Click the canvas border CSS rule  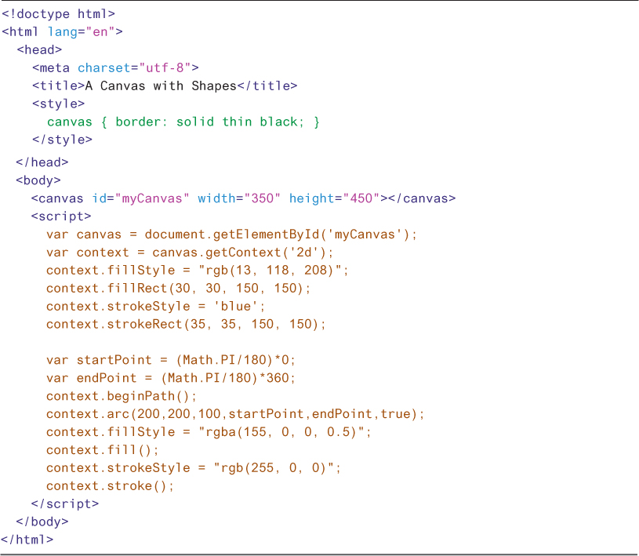pos(183,122)
